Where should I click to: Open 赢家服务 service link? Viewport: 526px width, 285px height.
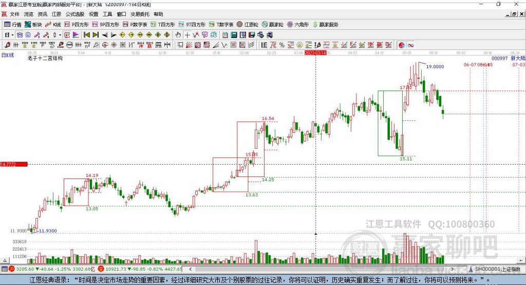click(325, 25)
